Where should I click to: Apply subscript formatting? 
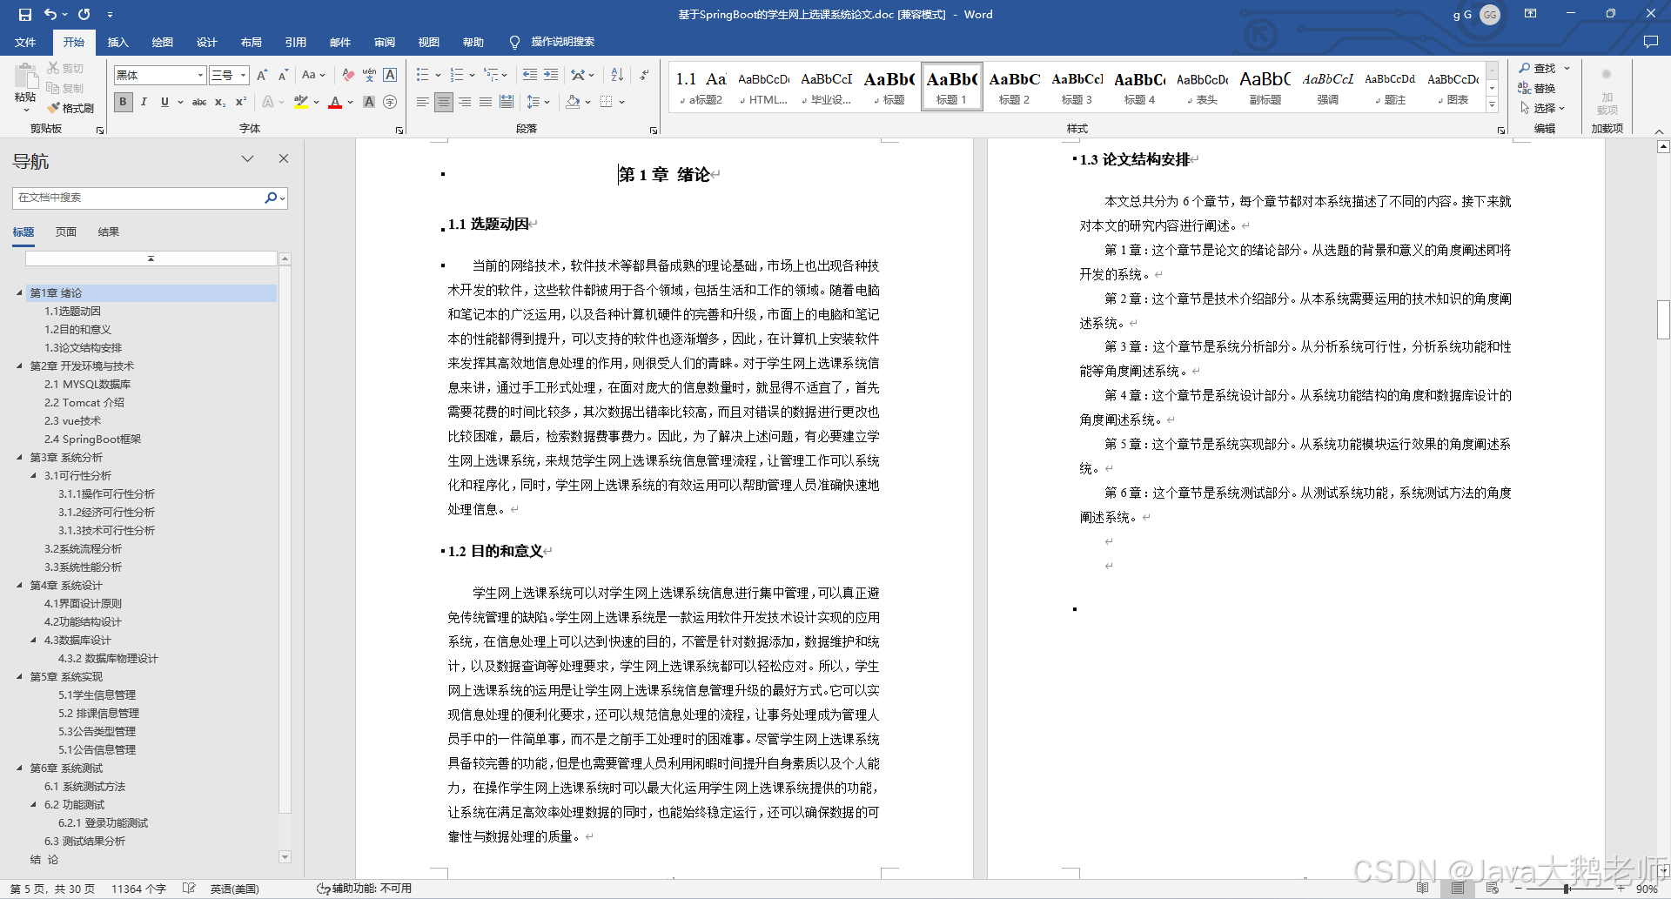(x=220, y=102)
